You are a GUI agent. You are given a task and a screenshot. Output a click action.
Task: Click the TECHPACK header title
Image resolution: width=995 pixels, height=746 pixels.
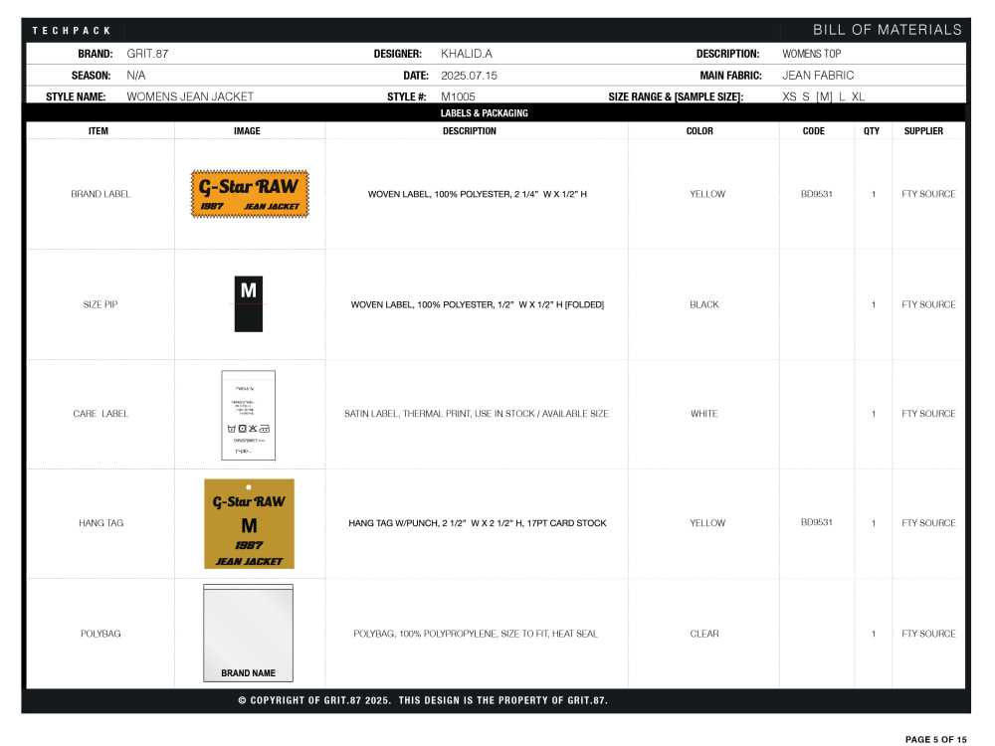(x=71, y=31)
